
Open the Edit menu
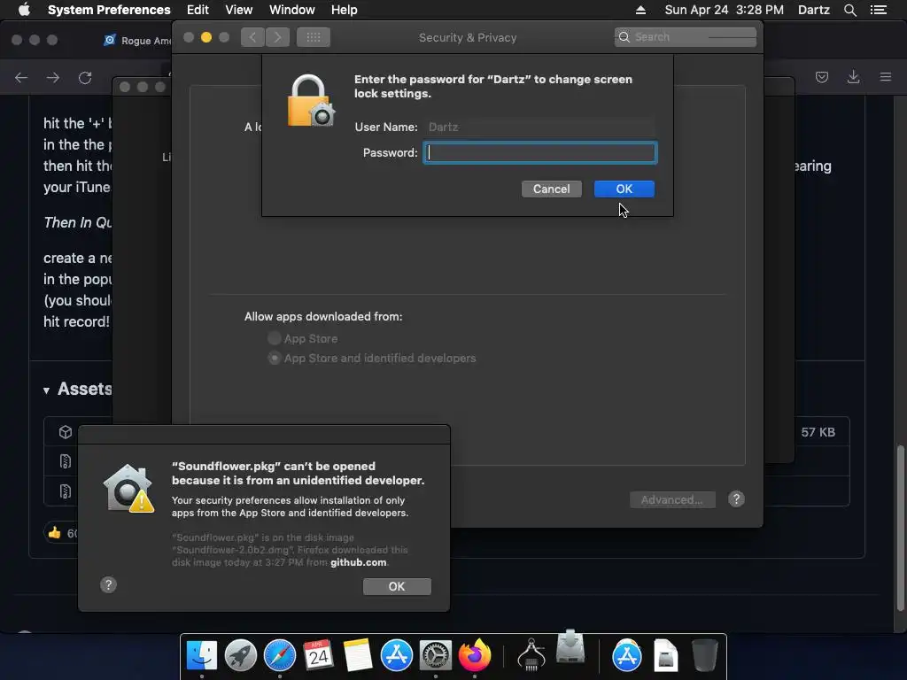point(198,10)
